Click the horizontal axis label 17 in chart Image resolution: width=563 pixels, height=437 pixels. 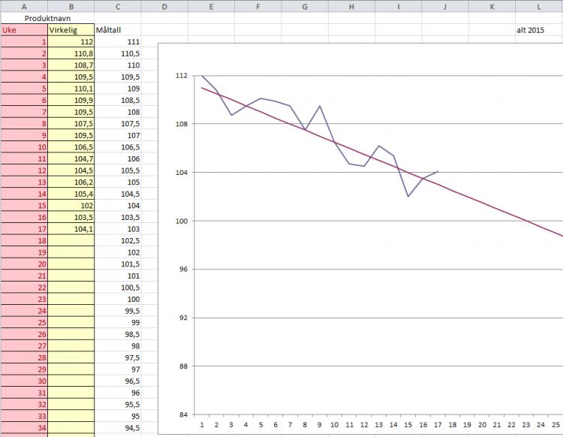(438, 425)
